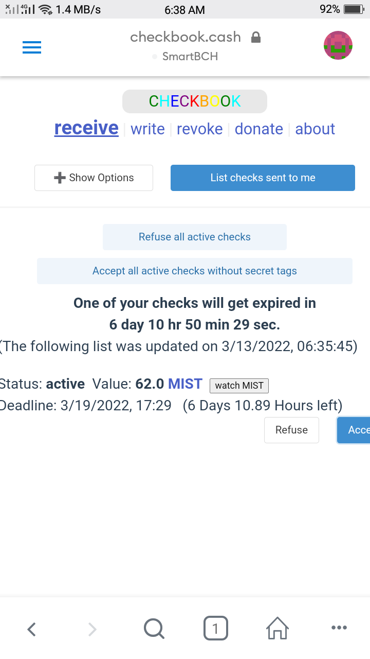370x659 pixels.
Task: Switch to the revoke tab
Action: [200, 129]
